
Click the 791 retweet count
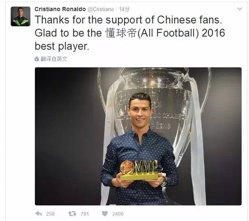[85, 214]
